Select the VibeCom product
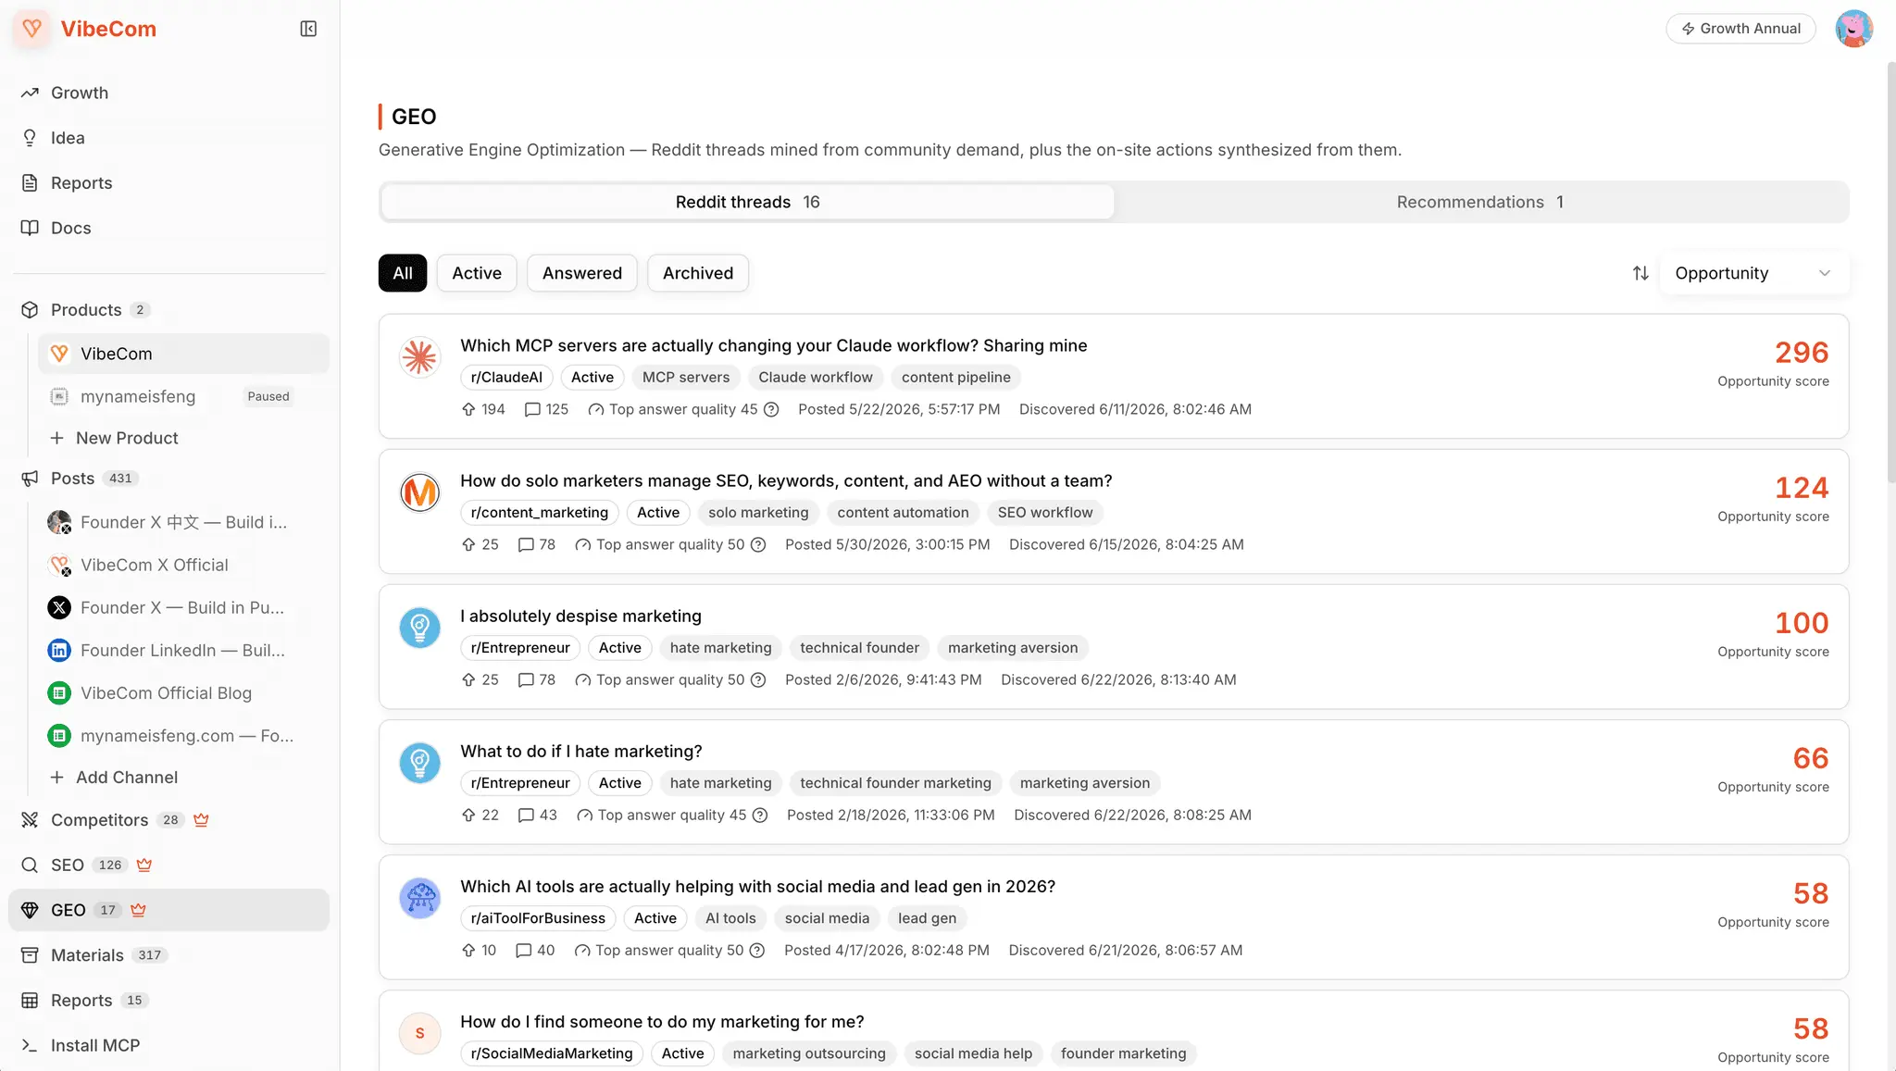The image size is (1896, 1071). coord(183,354)
